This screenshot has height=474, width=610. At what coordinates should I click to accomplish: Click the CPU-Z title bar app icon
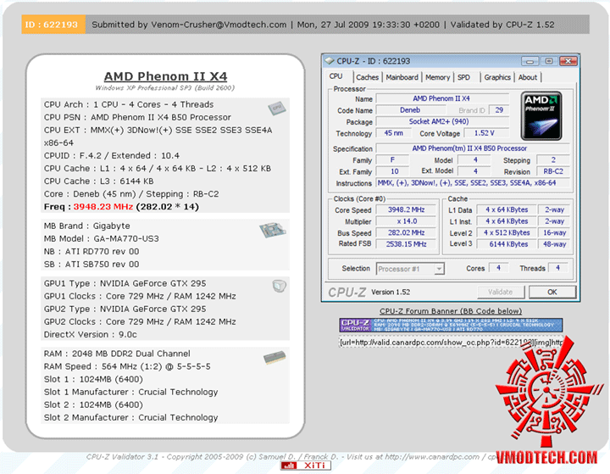(x=330, y=61)
